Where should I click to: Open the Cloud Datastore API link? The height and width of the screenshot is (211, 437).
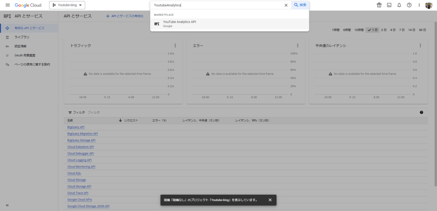(x=81, y=147)
